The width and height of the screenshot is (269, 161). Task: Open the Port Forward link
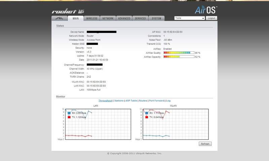[x=156, y=101]
